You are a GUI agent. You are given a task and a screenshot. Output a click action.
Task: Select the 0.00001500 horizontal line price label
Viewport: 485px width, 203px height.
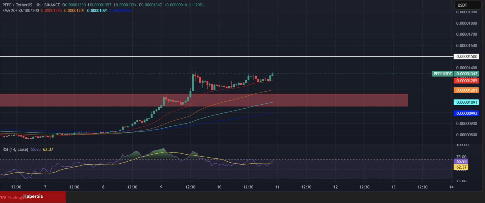tap(466, 56)
